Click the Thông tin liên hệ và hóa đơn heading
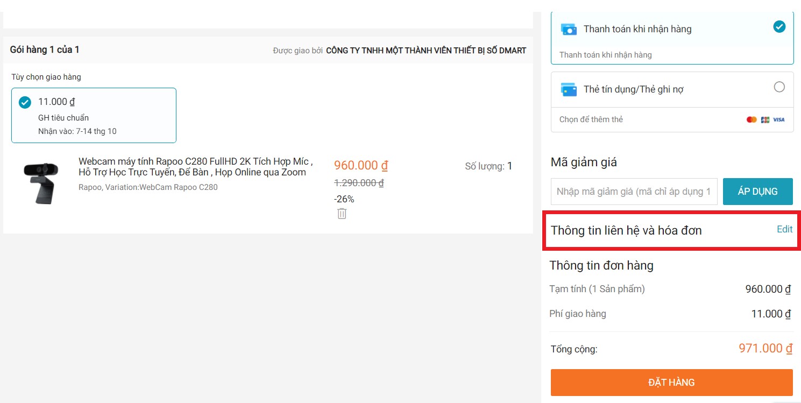 click(x=626, y=231)
